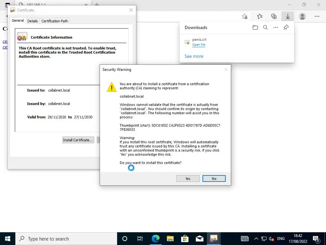This screenshot has width=326, height=245.
Task: Close the Certificate window
Action: pos(131,10)
